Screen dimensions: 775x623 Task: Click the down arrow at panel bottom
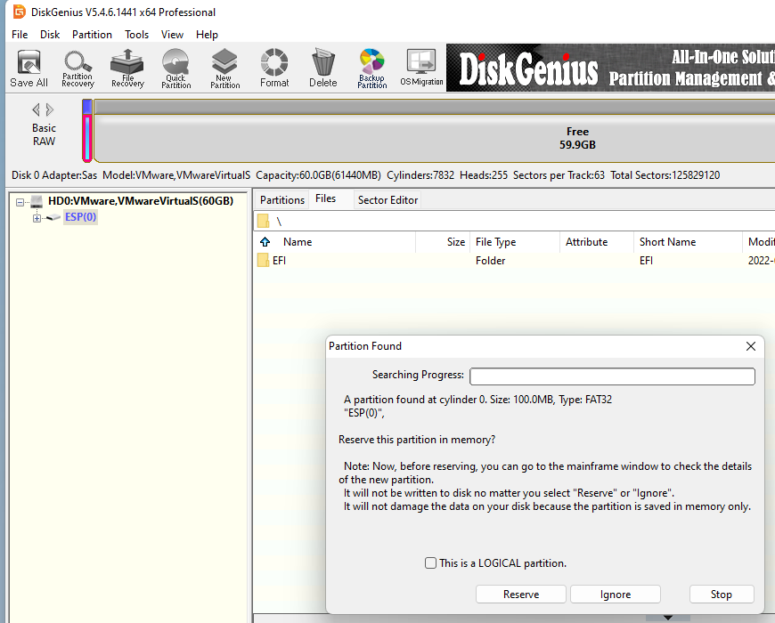coord(668,617)
